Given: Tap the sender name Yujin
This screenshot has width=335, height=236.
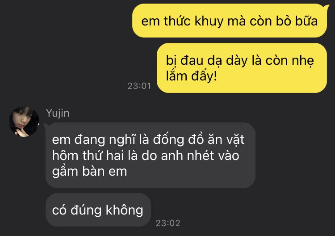Looking at the screenshot, I should [x=58, y=113].
